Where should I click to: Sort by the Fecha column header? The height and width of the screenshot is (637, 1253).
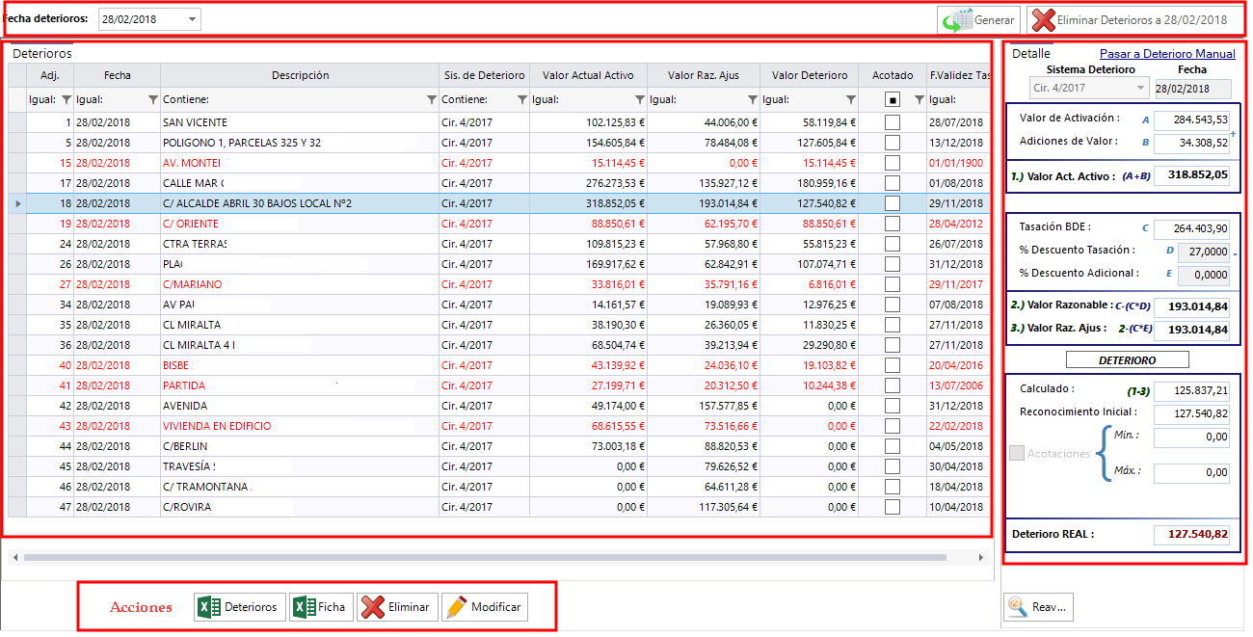[x=118, y=75]
